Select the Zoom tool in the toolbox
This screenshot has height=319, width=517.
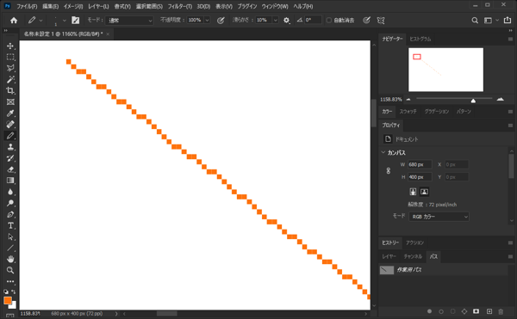[10, 270]
